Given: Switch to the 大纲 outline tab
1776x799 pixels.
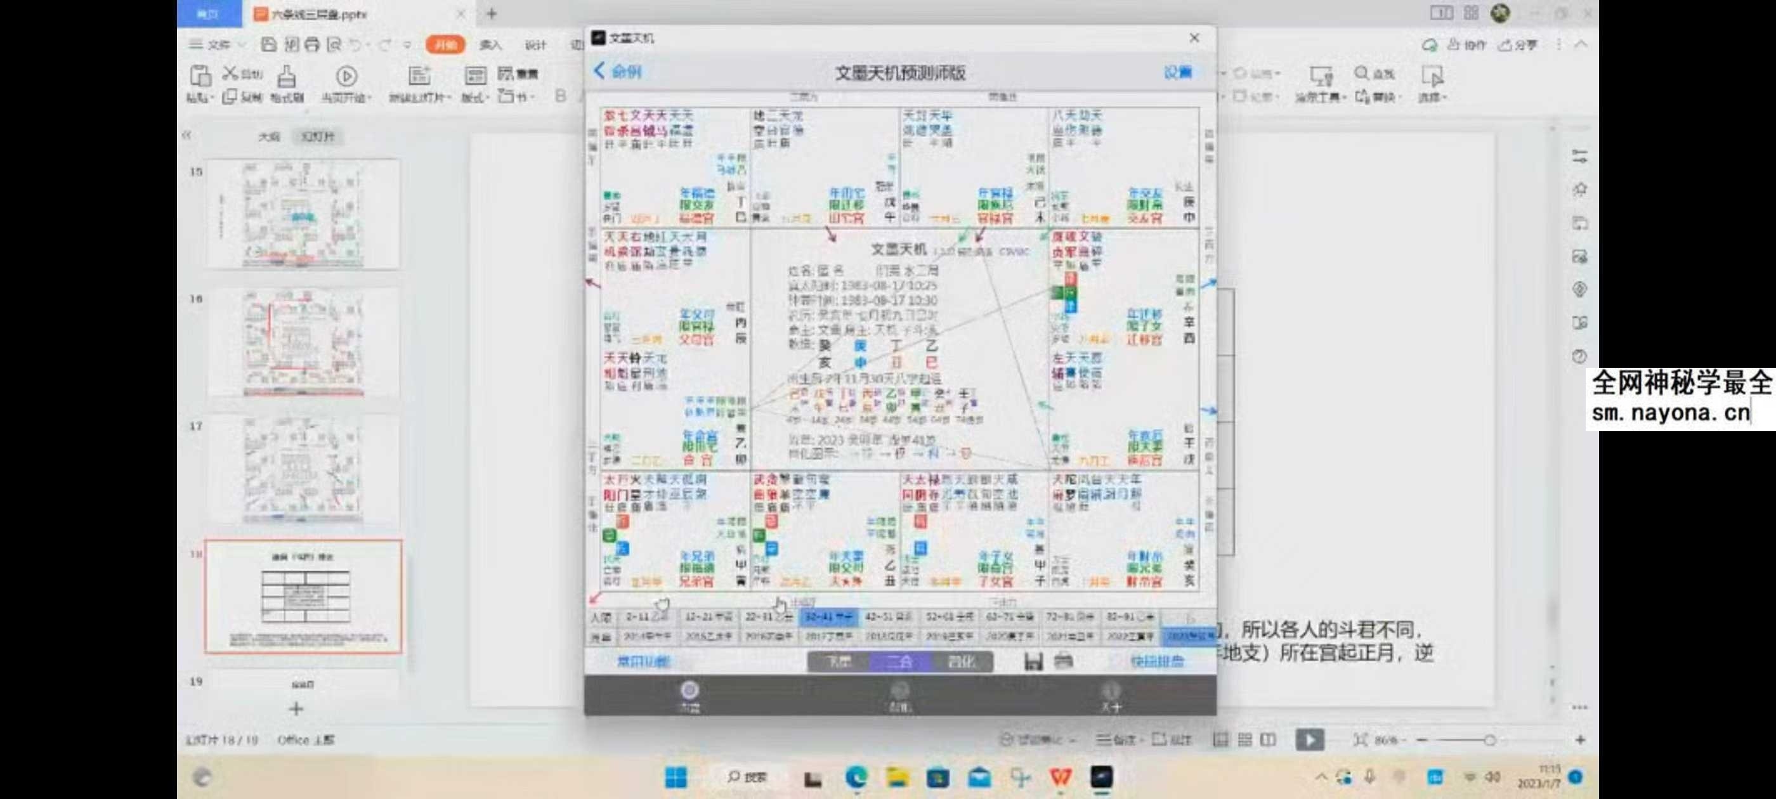Looking at the screenshot, I should tap(269, 136).
